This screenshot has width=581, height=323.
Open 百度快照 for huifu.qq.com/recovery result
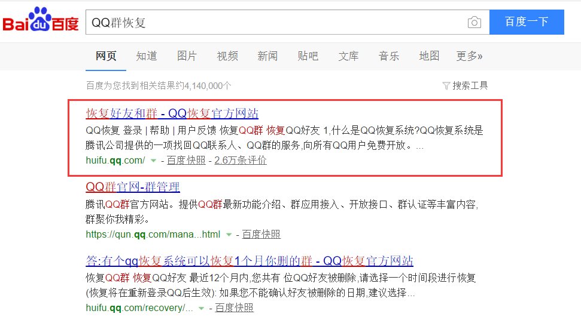(x=234, y=308)
